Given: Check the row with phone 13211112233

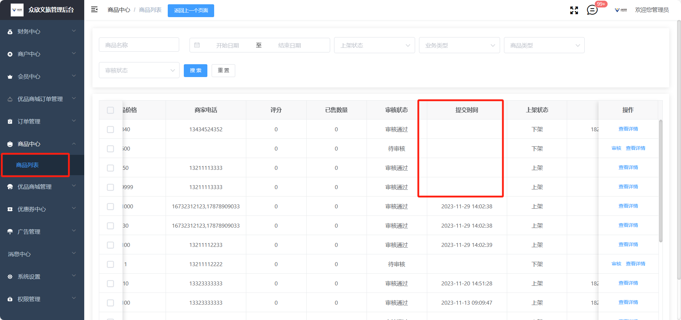Looking at the screenshot, I should click(x=110, y=245).
